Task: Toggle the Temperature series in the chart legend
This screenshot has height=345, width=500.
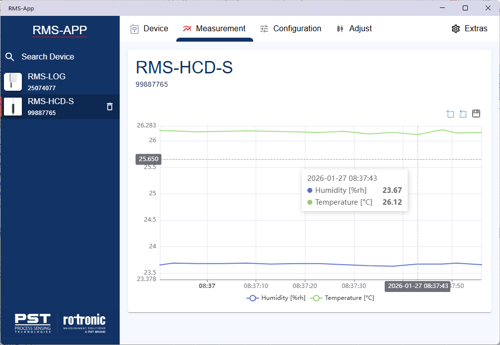Action: pyautogui.click(x=351, y=297)
